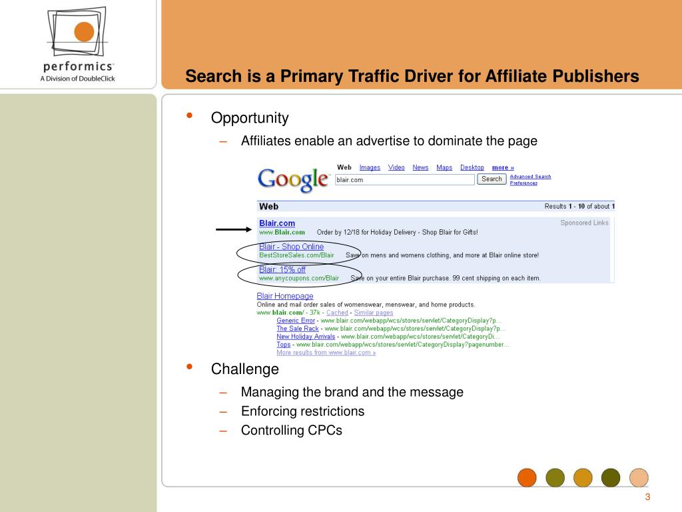
Task: Click the green 'www.Blair.com' URL under Blair.com
Action: (282, 233)
